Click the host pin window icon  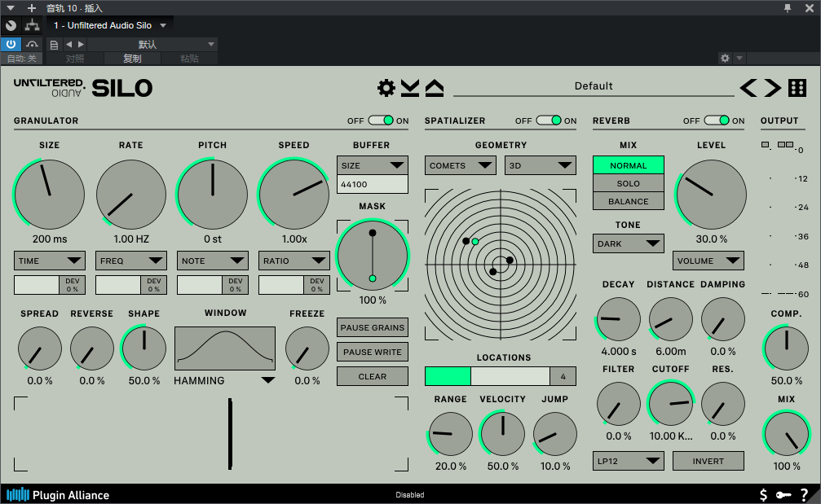tap(787, 8)
